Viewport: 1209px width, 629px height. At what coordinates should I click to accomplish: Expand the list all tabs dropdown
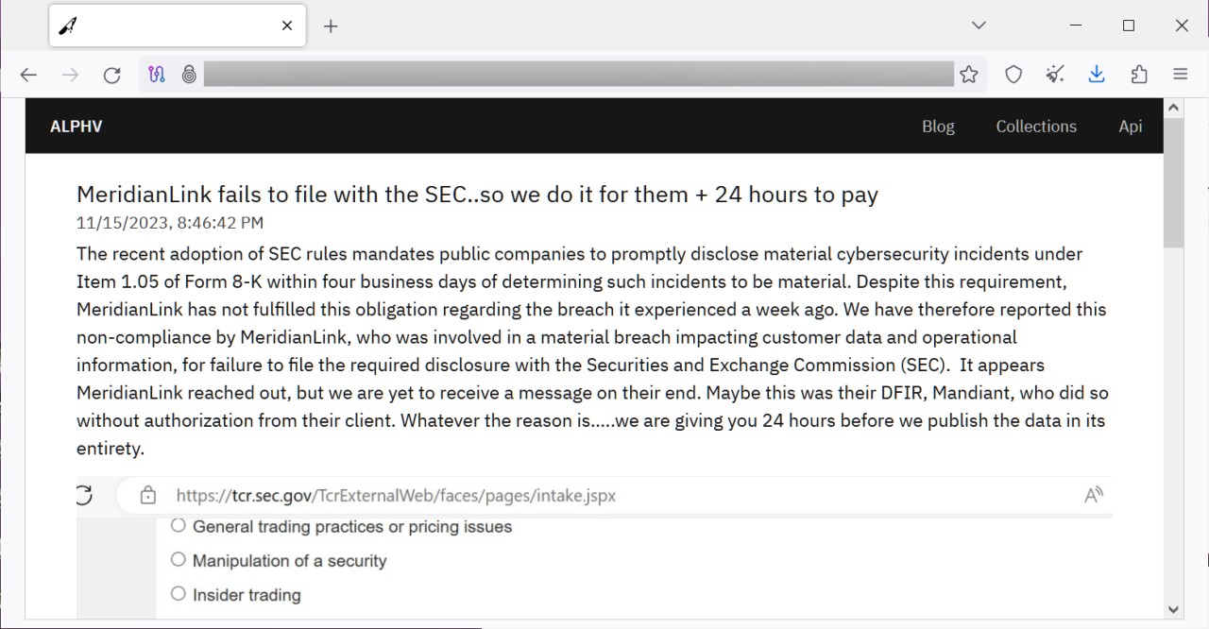979,25
